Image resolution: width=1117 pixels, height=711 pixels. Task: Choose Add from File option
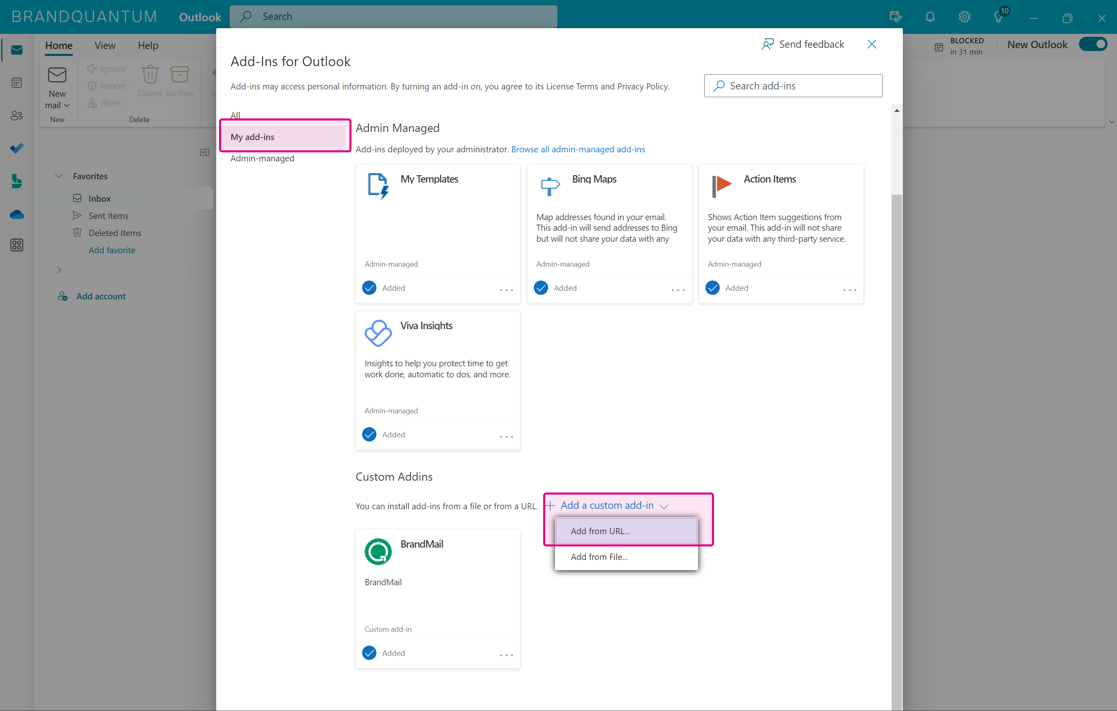coord(626,557)
